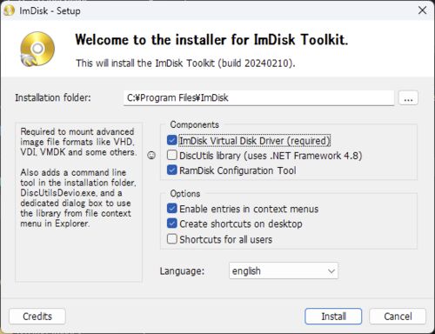Open the Language dropdown
Viewport: 435px width, 334px height.
tap(284, 271)
